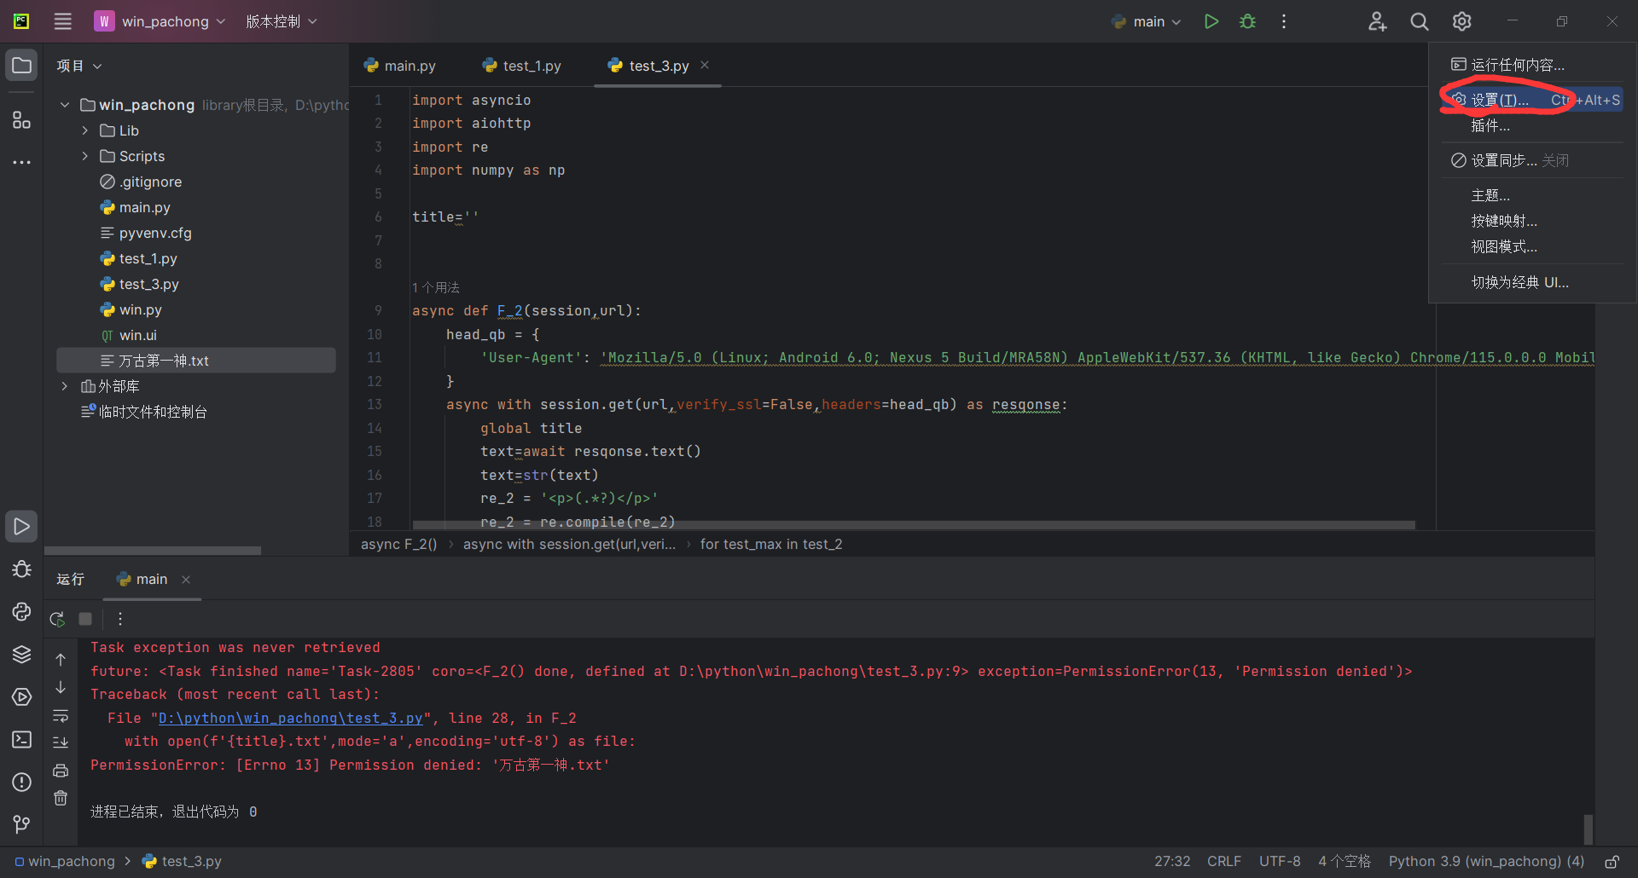Open the Git version control tool window
The image size is (1638, 878).
(21, 824)
